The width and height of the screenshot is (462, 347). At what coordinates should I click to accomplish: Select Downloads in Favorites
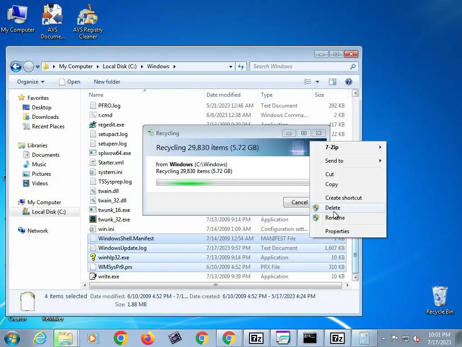tap(45, 117)
